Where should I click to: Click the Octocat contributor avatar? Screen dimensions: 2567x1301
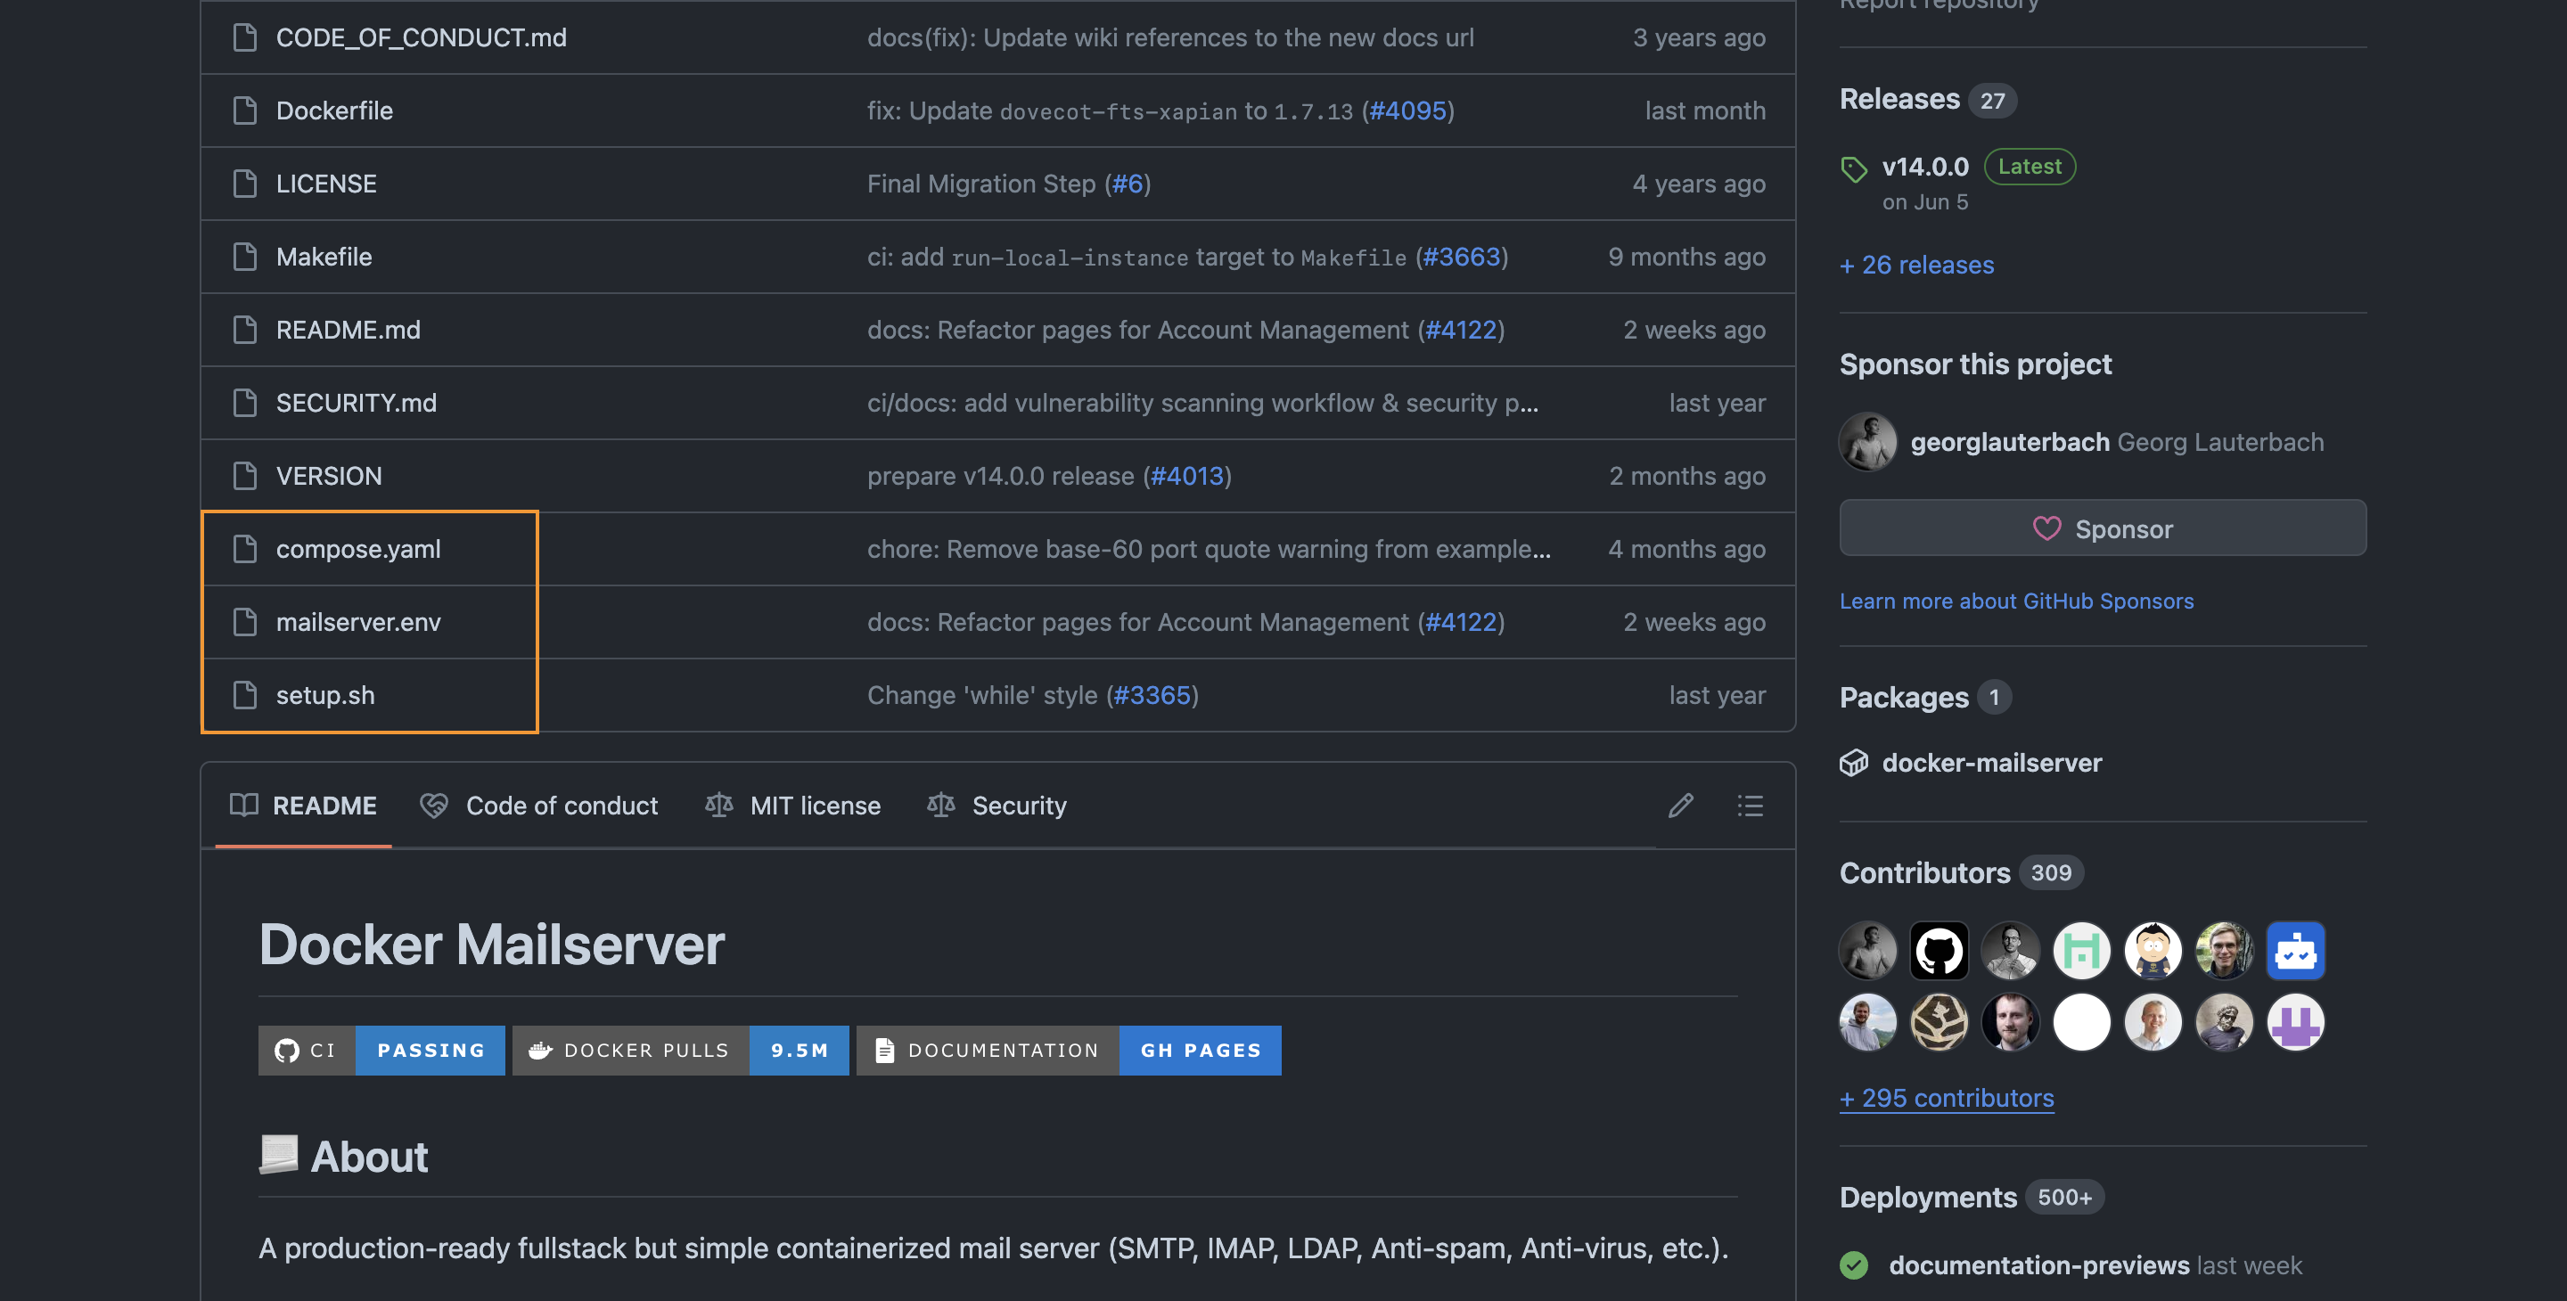coord(1939,950)
